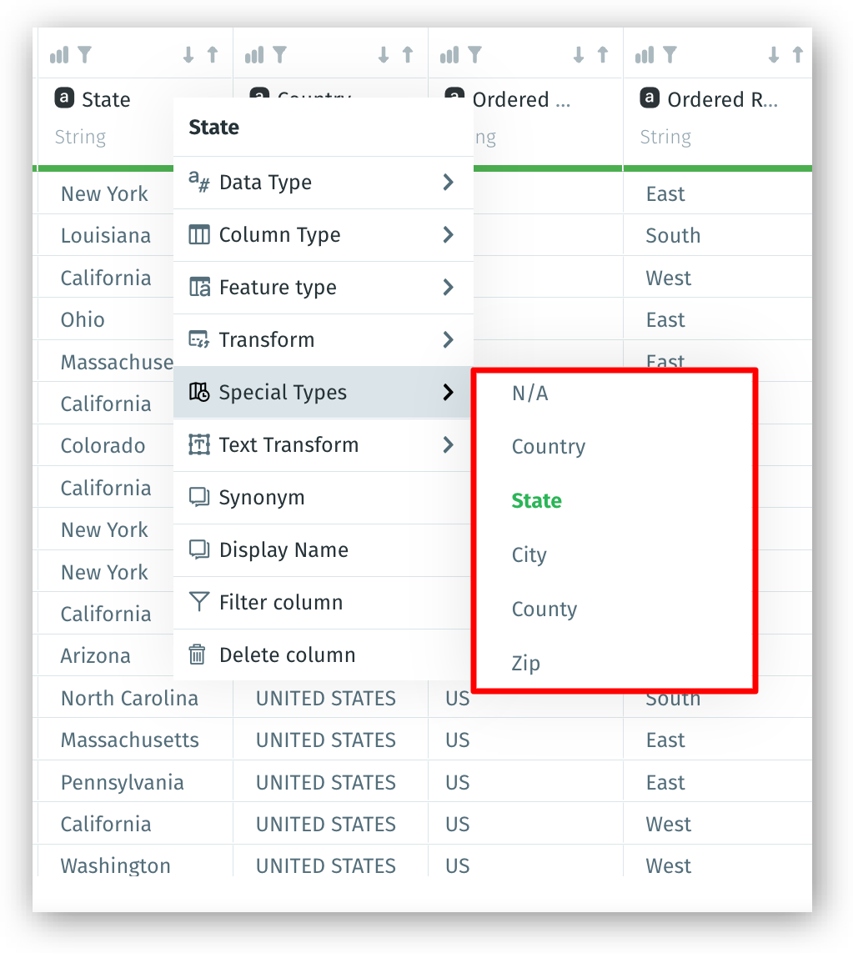
Task: Choose Zip from the Special Types submenu
Action: pyautogui.click(x=524, y=663)
